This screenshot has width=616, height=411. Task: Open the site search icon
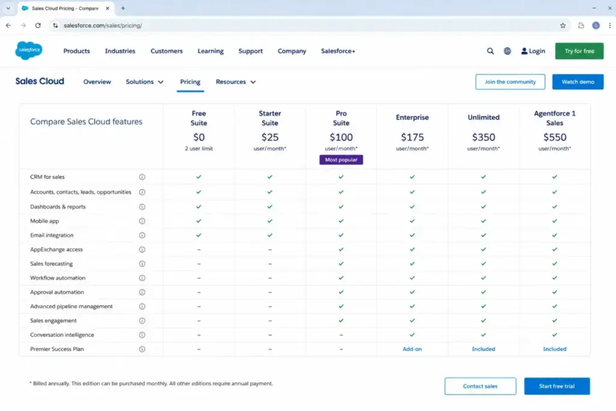490,51
